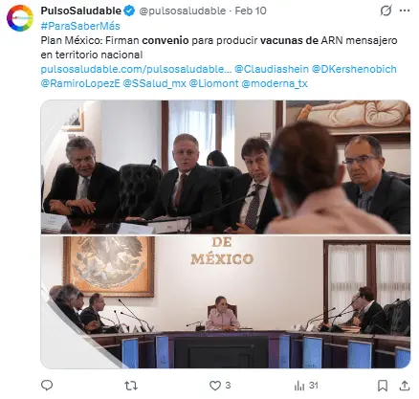Go to the @moderna_tx mention
Viewport: 419px width, 399px height.
[275, 83]
